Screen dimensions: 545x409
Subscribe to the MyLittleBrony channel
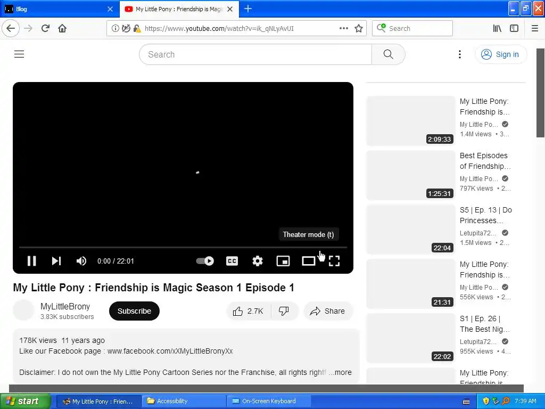coord(134,311)
